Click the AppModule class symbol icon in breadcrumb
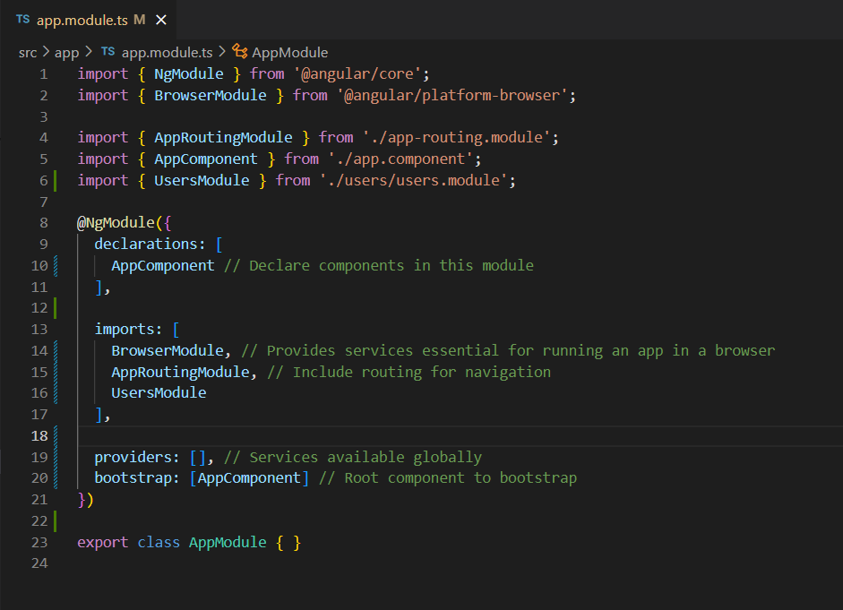The width and height of the screenshot is (843, 610). [238, 52]
